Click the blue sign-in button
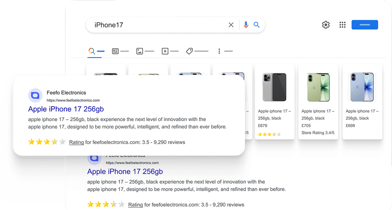 (x=365, y=25)
